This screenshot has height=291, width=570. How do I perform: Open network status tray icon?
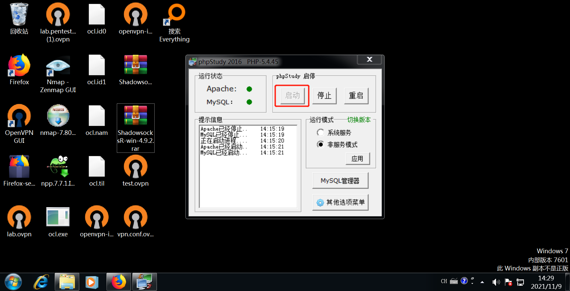point(520,282)
